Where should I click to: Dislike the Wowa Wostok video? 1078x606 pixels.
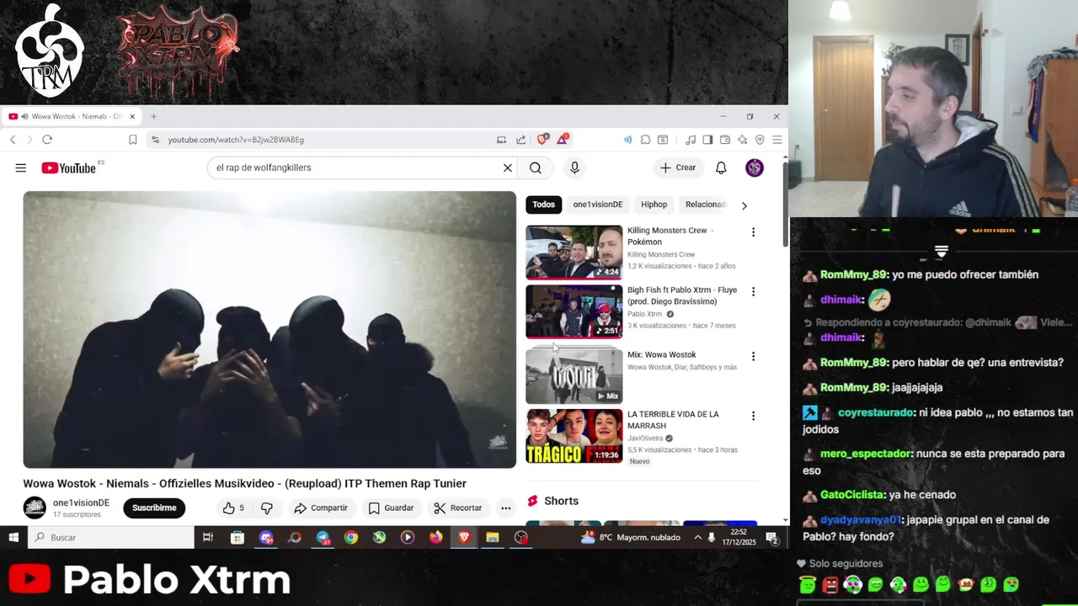pos(266,508)
